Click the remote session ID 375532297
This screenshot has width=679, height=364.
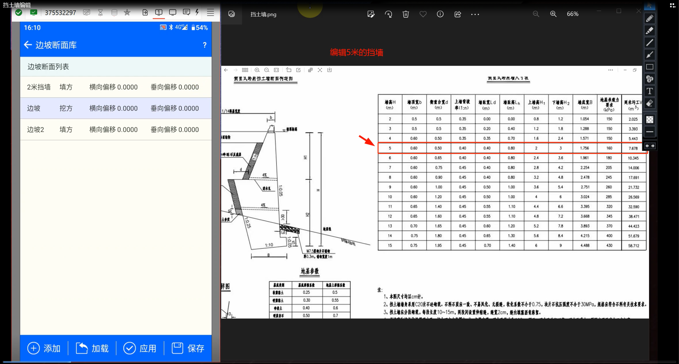(x=60, y=13)
